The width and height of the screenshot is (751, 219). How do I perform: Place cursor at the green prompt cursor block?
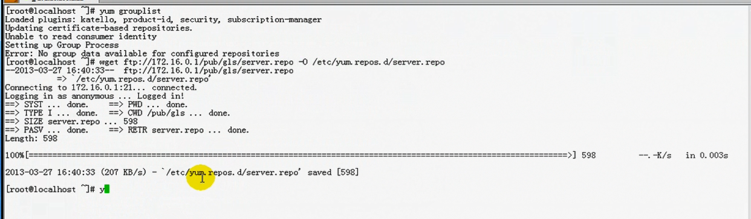pyautogui.click(x=107, y=189)
